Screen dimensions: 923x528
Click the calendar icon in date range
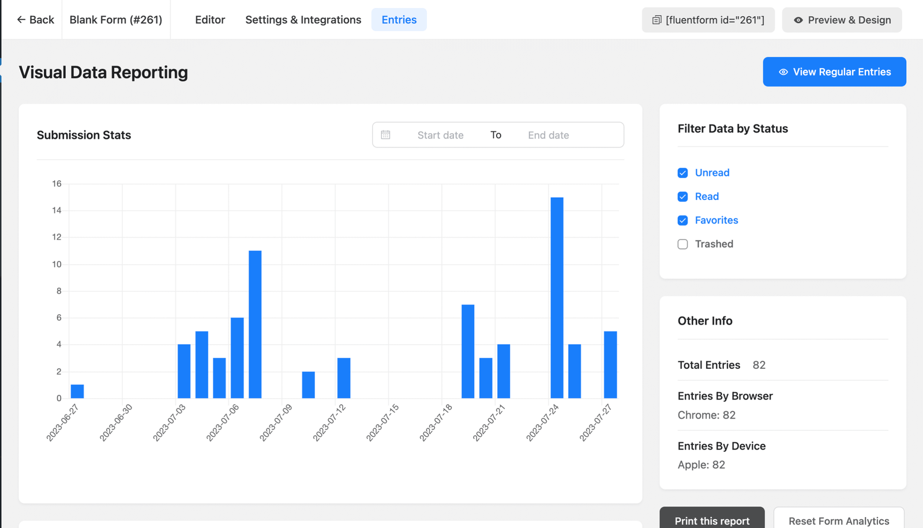click(x=386, y=135)
